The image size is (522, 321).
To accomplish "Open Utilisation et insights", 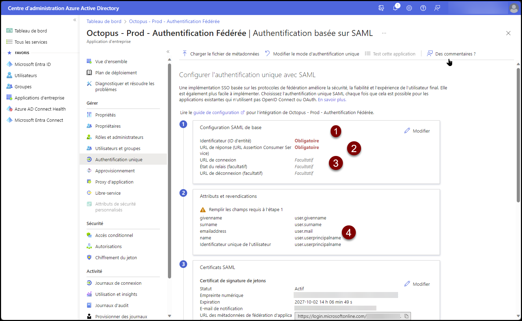I will (112, 294).
